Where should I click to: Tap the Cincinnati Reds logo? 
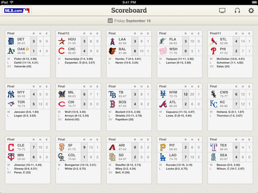[x=62, y=104]
